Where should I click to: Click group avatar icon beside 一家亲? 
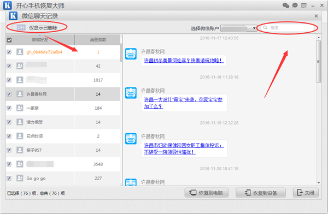20,108
